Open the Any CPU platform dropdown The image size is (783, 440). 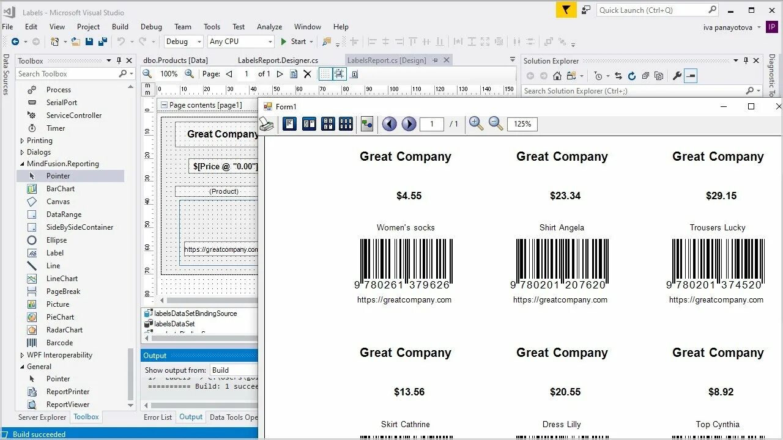pos(241,42)
